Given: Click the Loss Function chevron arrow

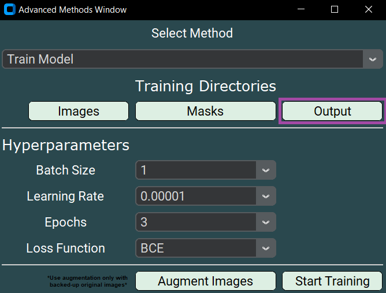Looking at the screenshot, I should pyautogui.click(x=266, y=249).
